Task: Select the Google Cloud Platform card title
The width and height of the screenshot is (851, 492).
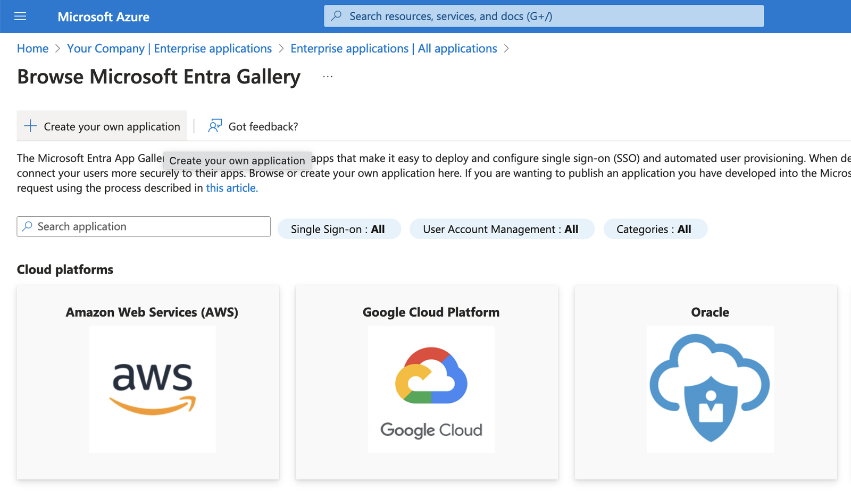Action: tap(431, 312)
